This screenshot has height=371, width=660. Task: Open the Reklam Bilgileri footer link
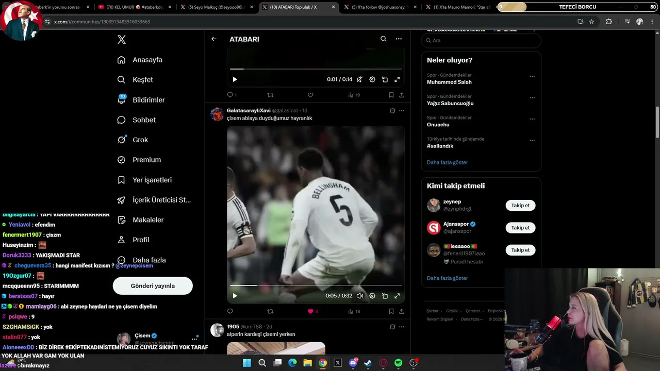[439, 319]
